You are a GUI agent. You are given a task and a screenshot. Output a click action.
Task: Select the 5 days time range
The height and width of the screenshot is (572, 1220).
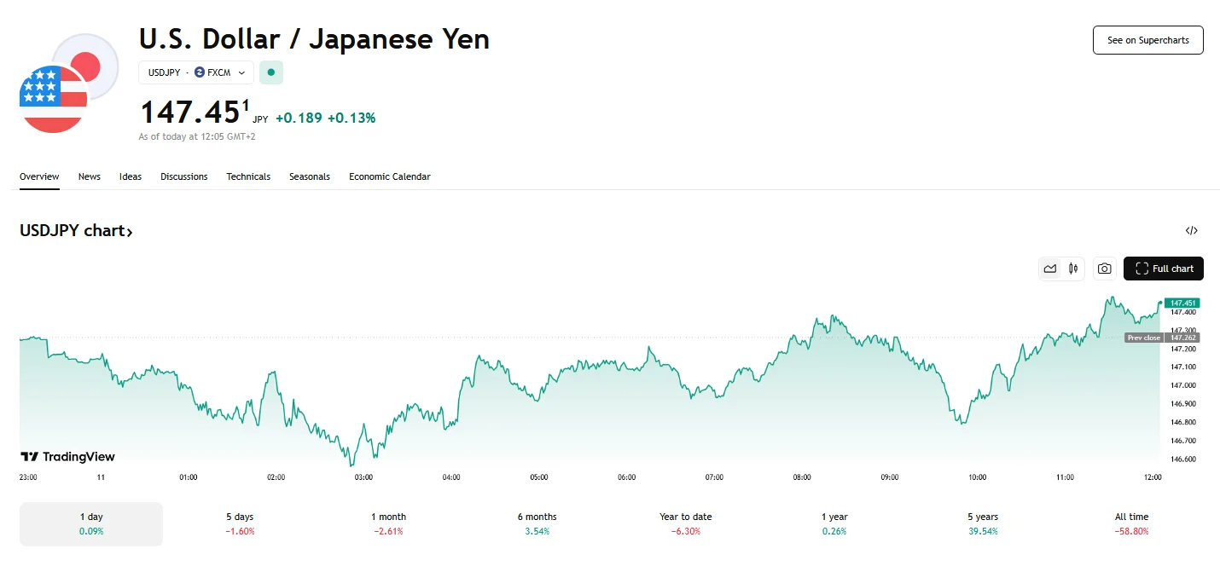pos(240,523)
